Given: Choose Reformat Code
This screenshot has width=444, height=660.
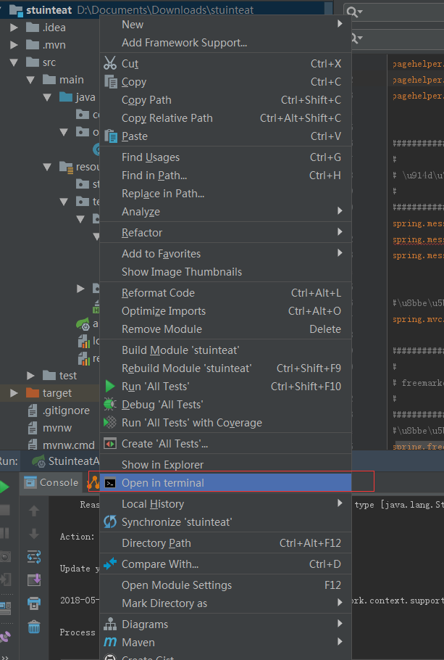Looking at the screenshot, I should [x=225, y=292].
